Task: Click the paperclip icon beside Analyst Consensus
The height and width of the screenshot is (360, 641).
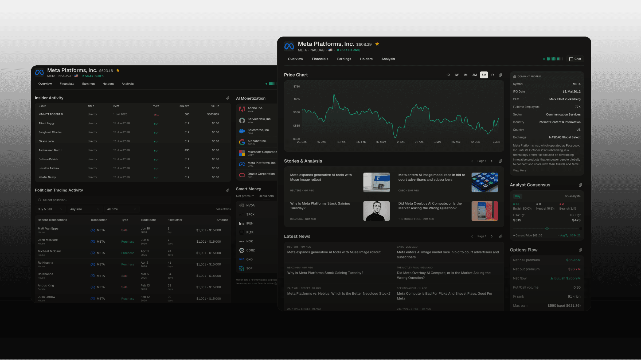Action: [580, 185]
